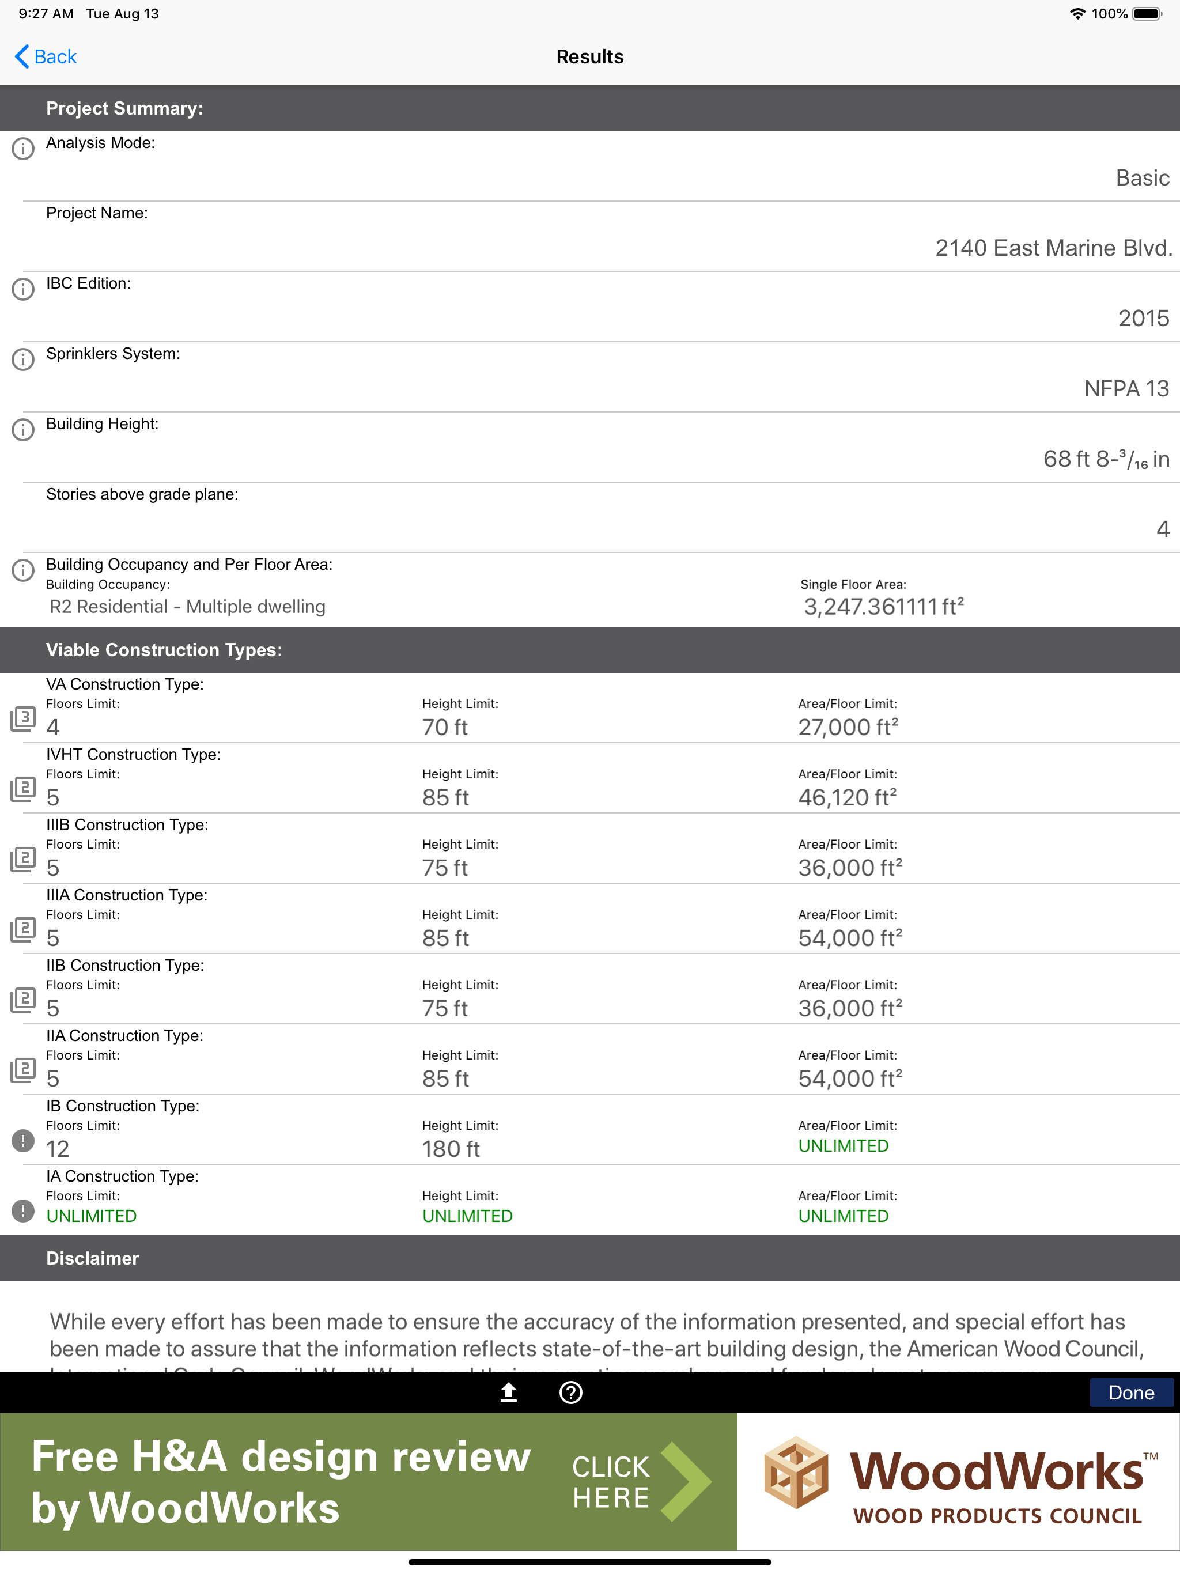
Task: Open the IBC Edition info icon
Action: point(23,289)
